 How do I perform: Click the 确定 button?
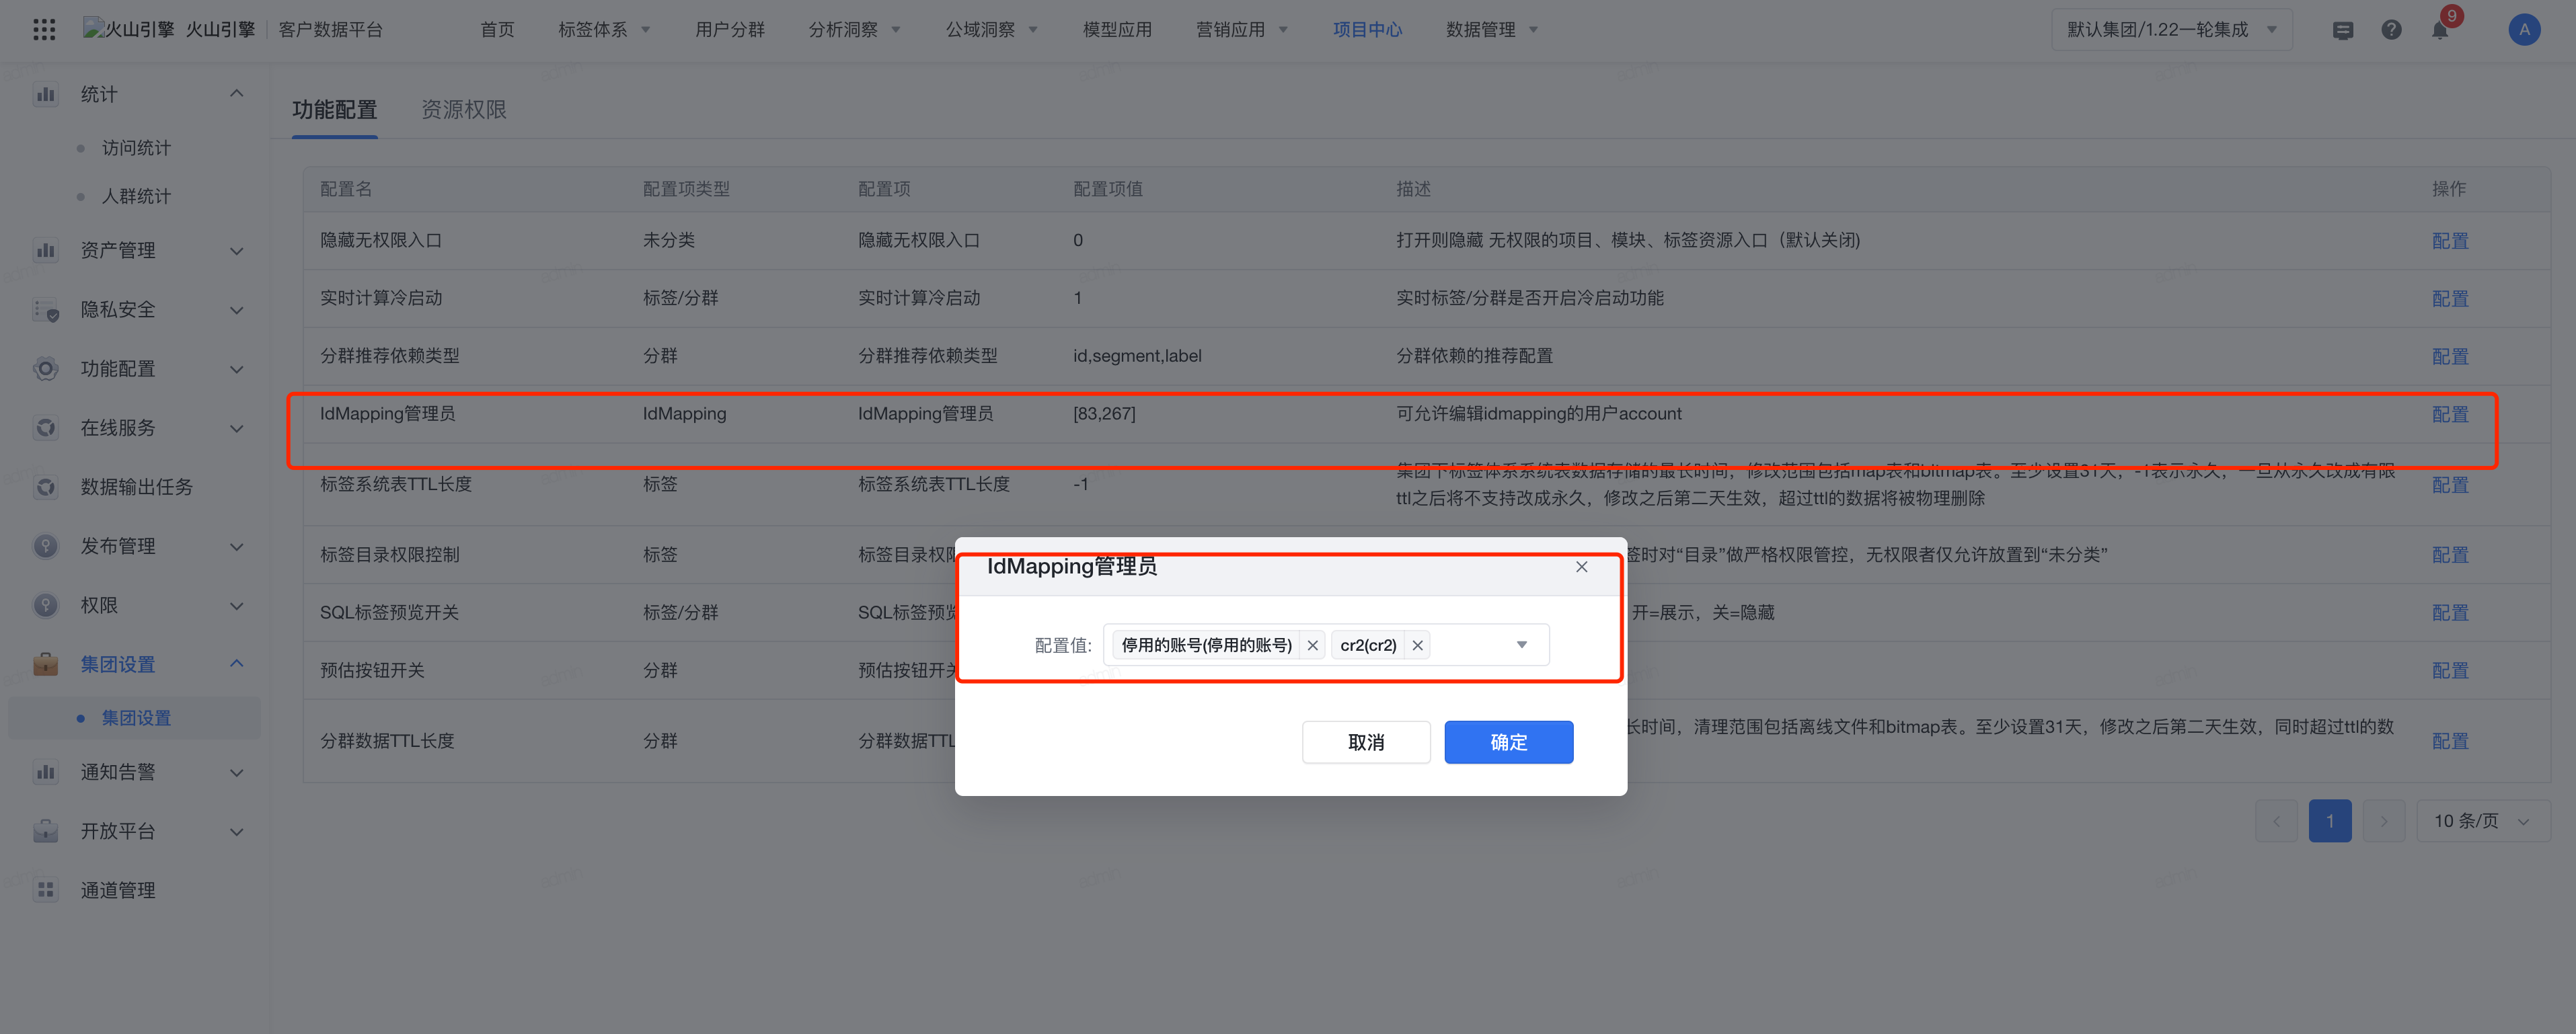pyautogui.click(x=1508, y=742)
